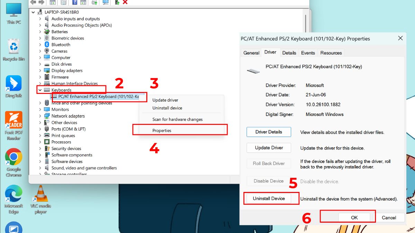Screen dimensions: 415x233
Task: Collapse the Keyboards tree node
Action: 40,90
